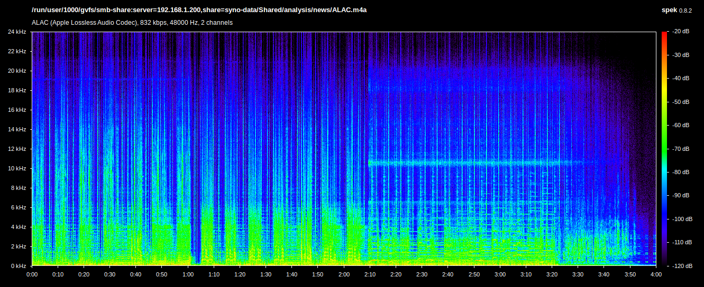Select the 3:20 time axis label
Screen dimensions: 704x287
point(552,274)
